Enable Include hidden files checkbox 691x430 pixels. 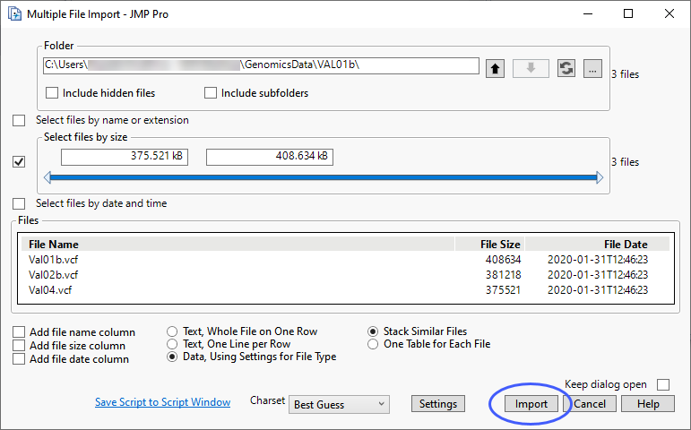(52, 93)
